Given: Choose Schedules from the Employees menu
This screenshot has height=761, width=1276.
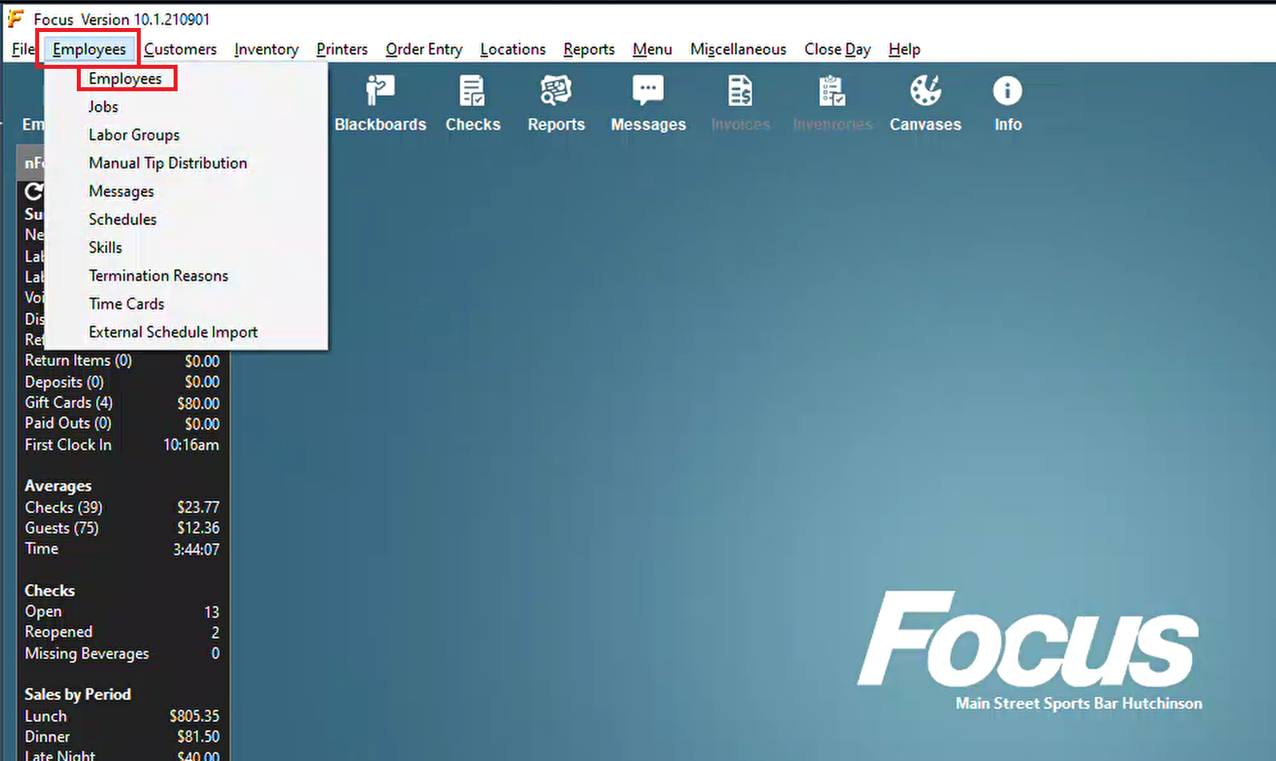Looking at the screenshot, I should (122, 219).
